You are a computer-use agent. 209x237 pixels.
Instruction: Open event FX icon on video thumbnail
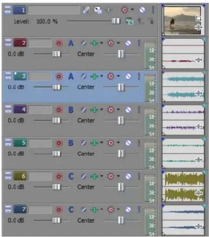199,27
